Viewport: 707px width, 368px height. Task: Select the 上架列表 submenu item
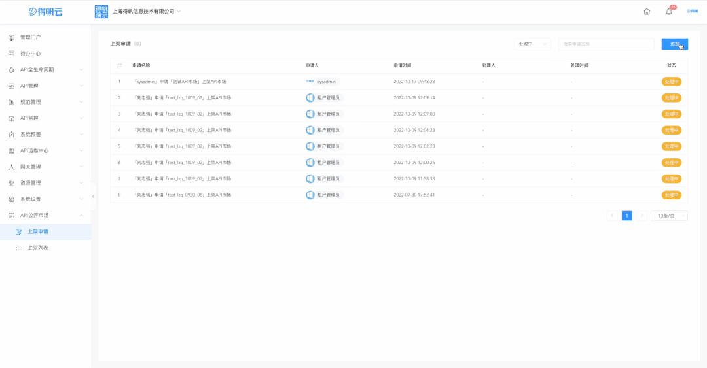[x=46, y=248]
